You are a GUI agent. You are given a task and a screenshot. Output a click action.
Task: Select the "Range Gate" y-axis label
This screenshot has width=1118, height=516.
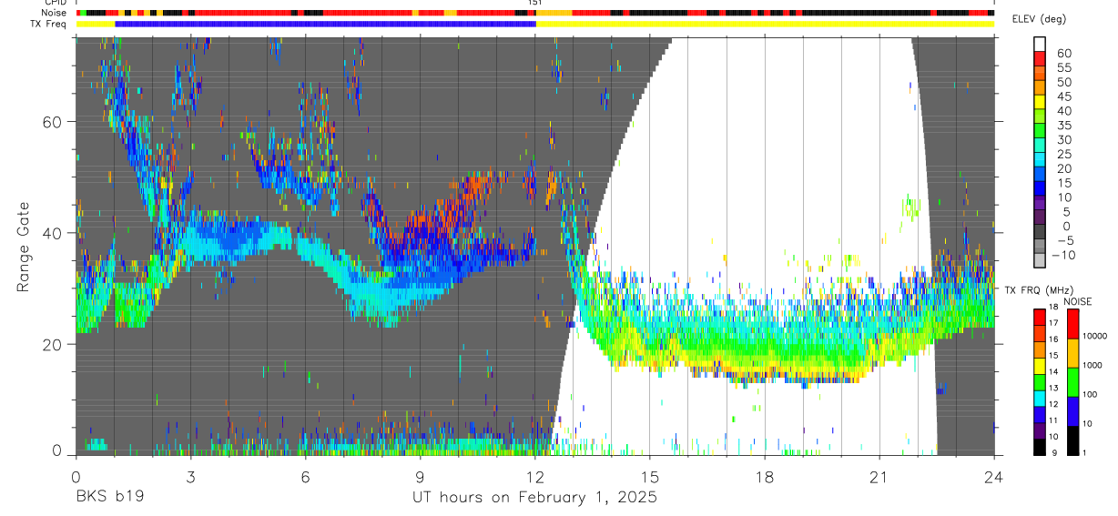click(24, 246)
